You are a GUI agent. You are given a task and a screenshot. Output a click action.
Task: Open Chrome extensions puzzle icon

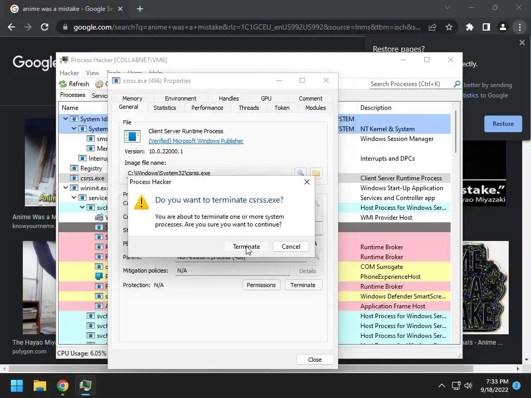click(469, 27)
